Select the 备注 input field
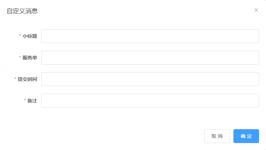The image size is (266, 150). pyautogui.click(x=150, y=101)
